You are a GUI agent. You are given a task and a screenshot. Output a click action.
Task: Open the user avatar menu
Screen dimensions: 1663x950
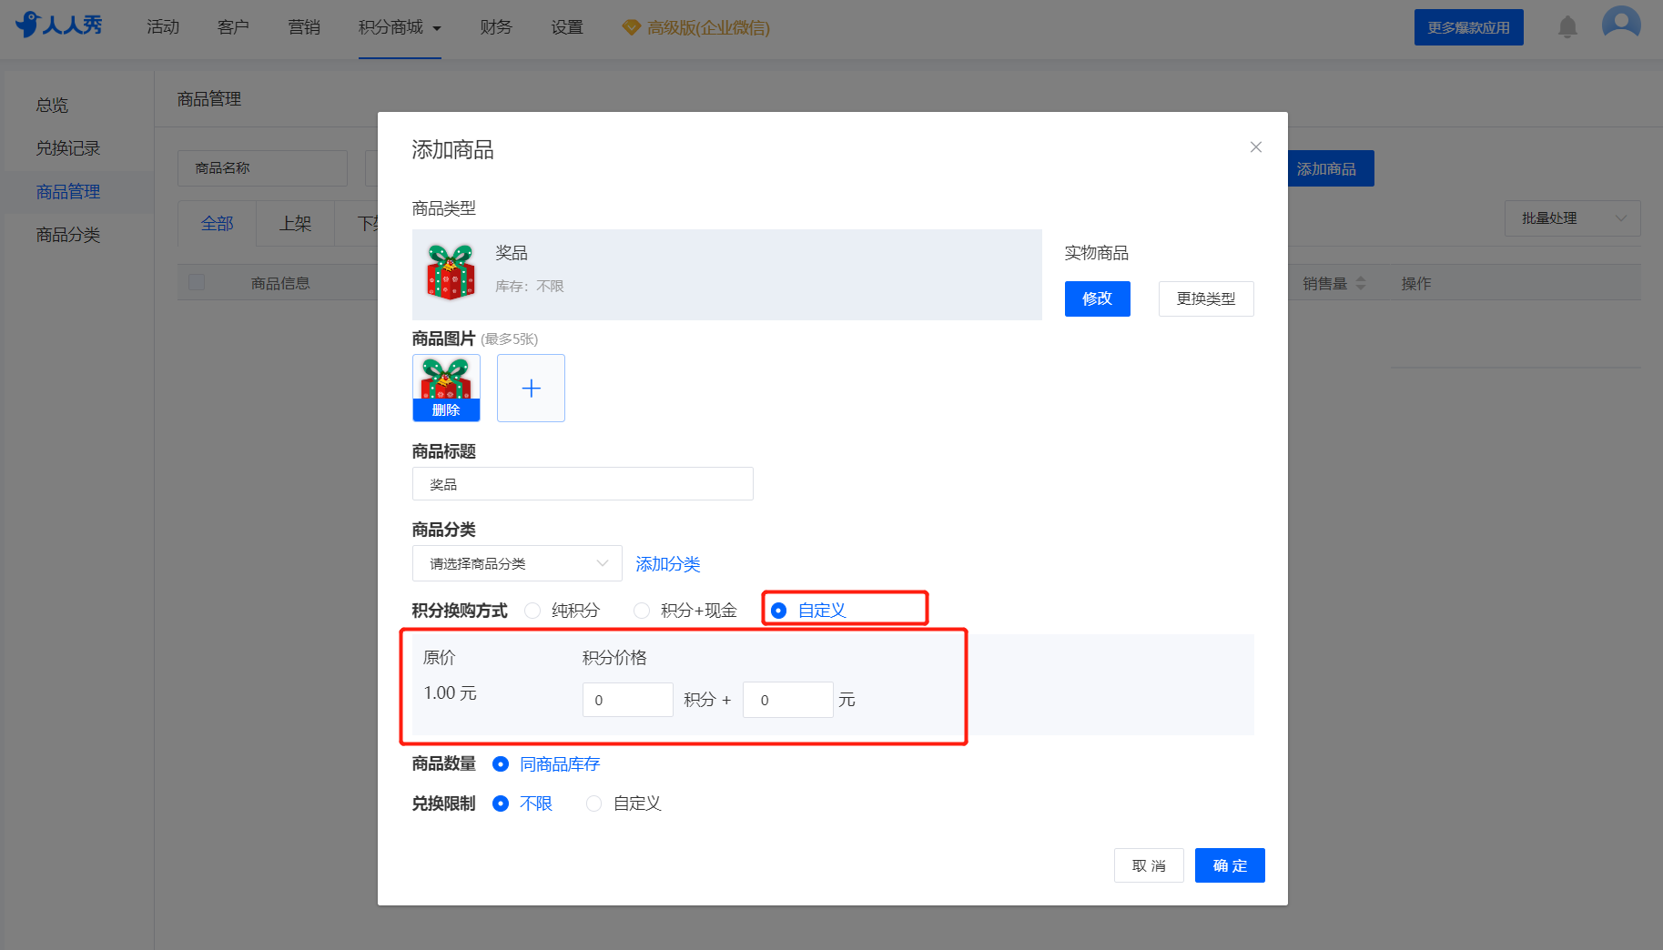click(x=1621, y=24)
